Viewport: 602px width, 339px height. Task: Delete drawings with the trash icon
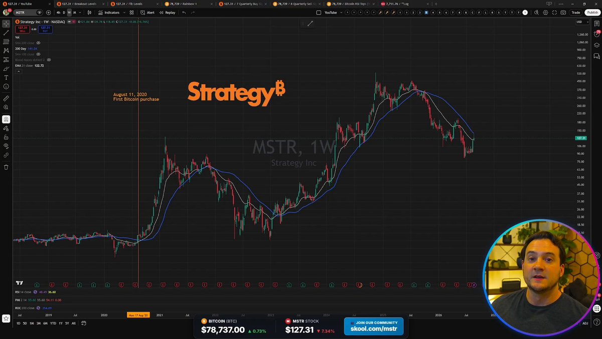[x=6, y=167]
